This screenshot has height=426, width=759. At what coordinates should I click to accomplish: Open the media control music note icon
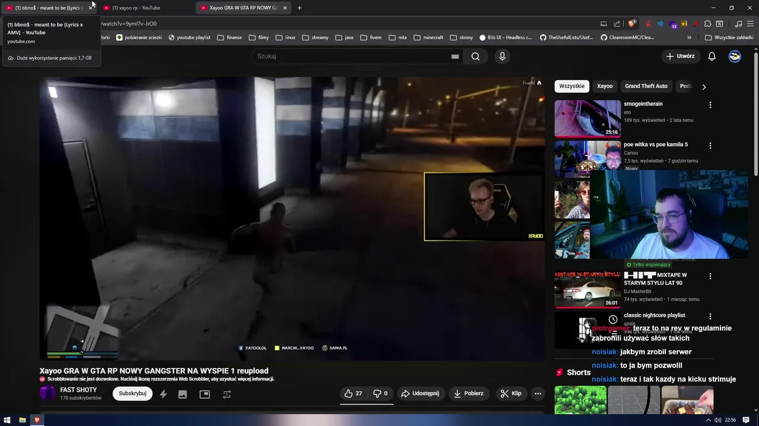click(738, 24)
